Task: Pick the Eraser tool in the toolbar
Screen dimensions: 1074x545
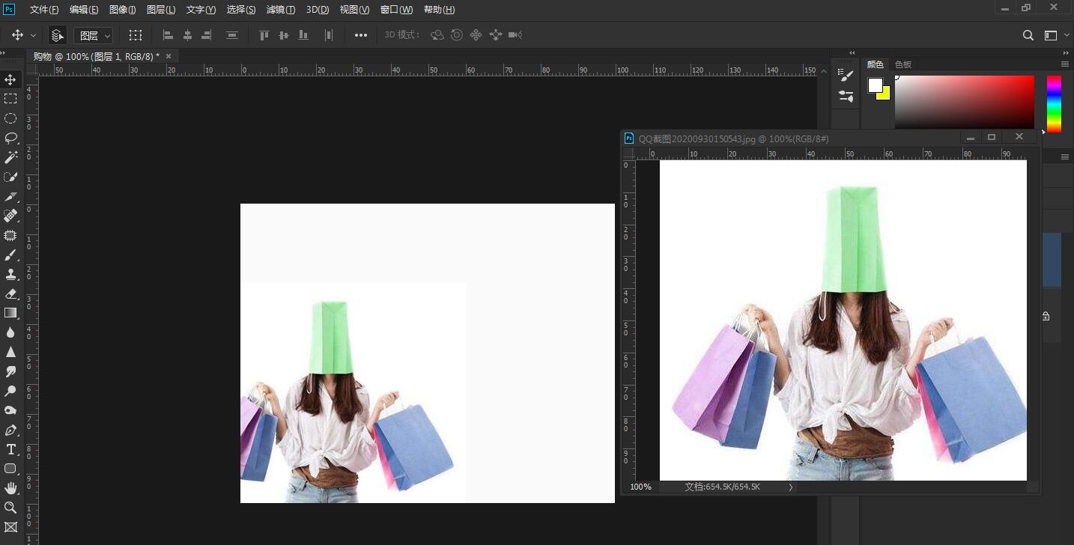Action: point(11,293)
